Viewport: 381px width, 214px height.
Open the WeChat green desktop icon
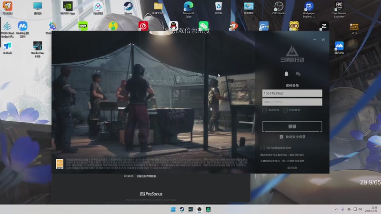(x=203, y=26)
